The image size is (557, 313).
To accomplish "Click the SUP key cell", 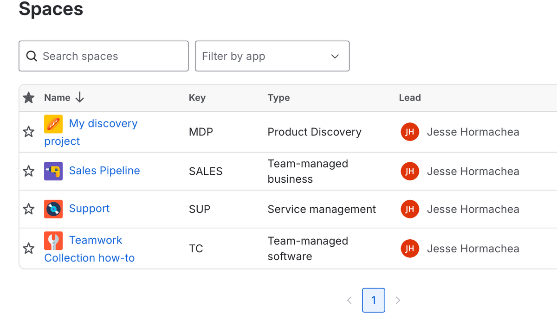I will (200, 209).
